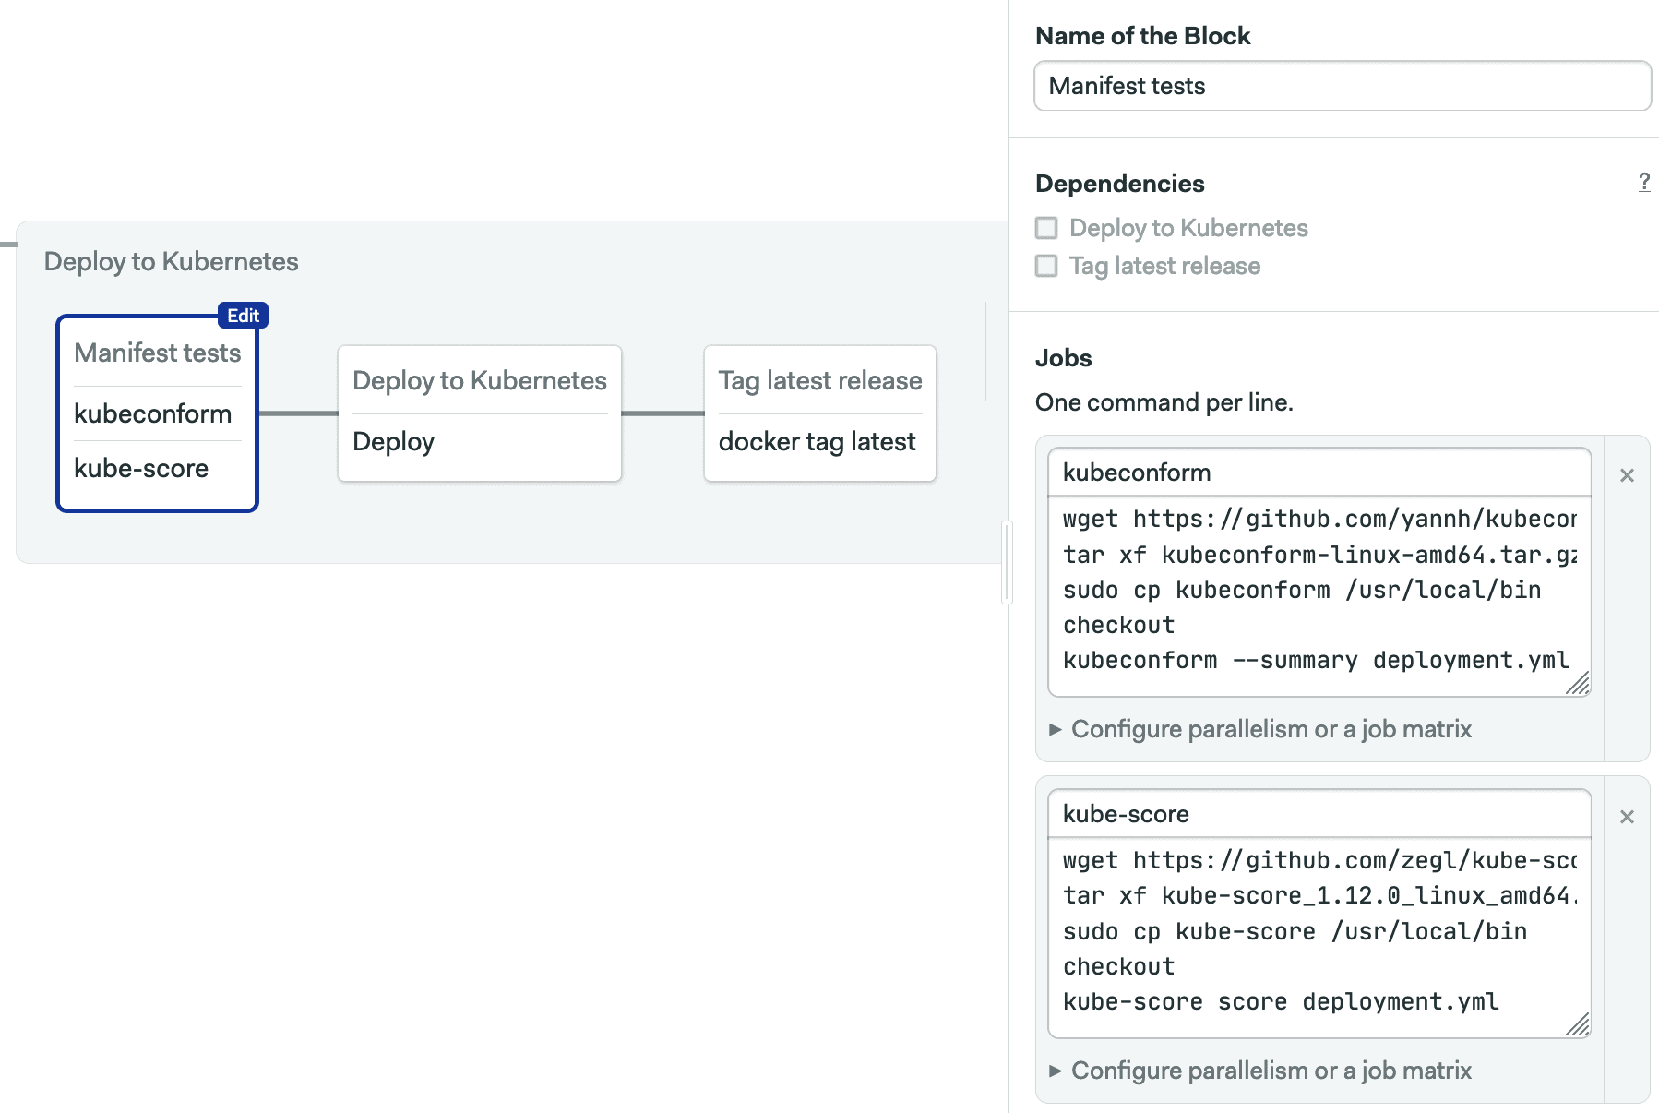Remove the kube-score job
This screenshot has width=1659, height=1113.
1627,817
